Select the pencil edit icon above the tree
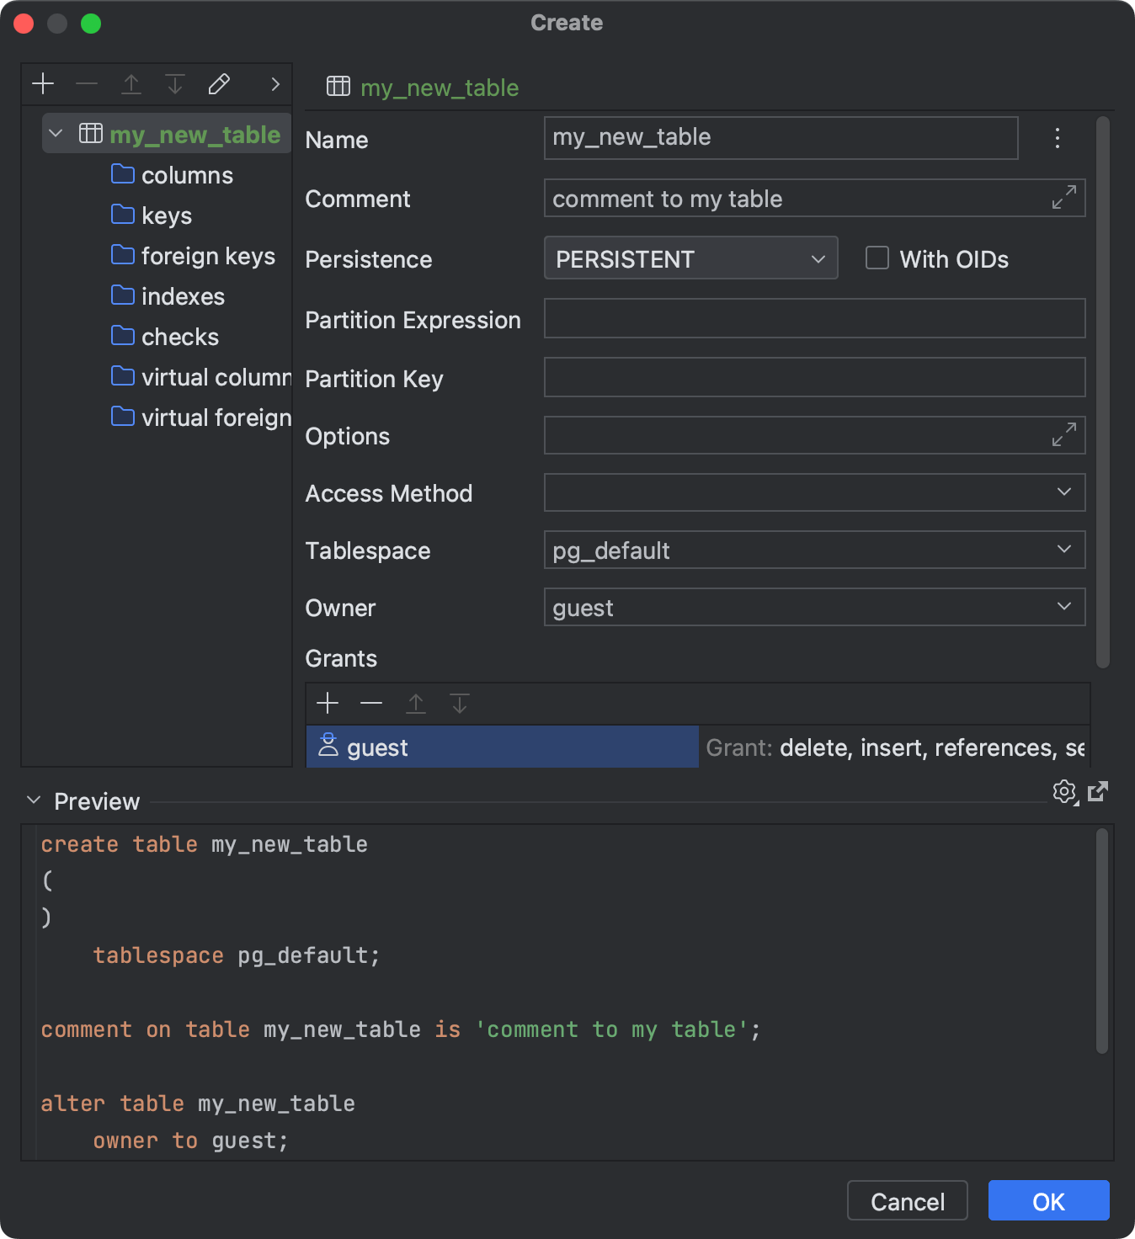1135x1239 pixels. (x=218, y=83)
